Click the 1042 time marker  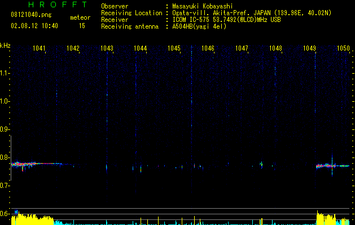click(x=73, y=48)
